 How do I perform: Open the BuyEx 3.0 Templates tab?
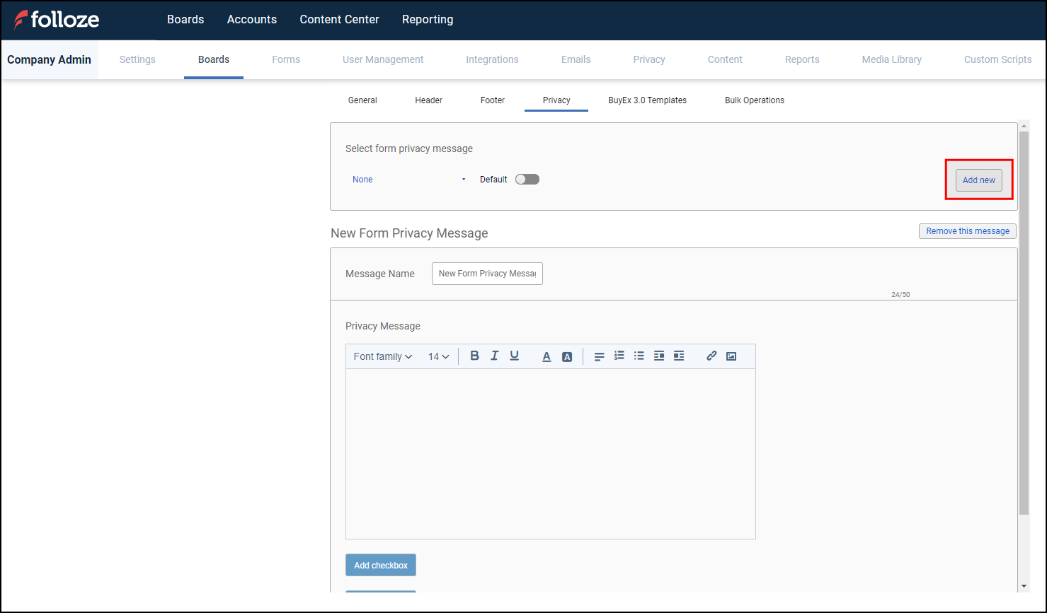coord(646,100)
